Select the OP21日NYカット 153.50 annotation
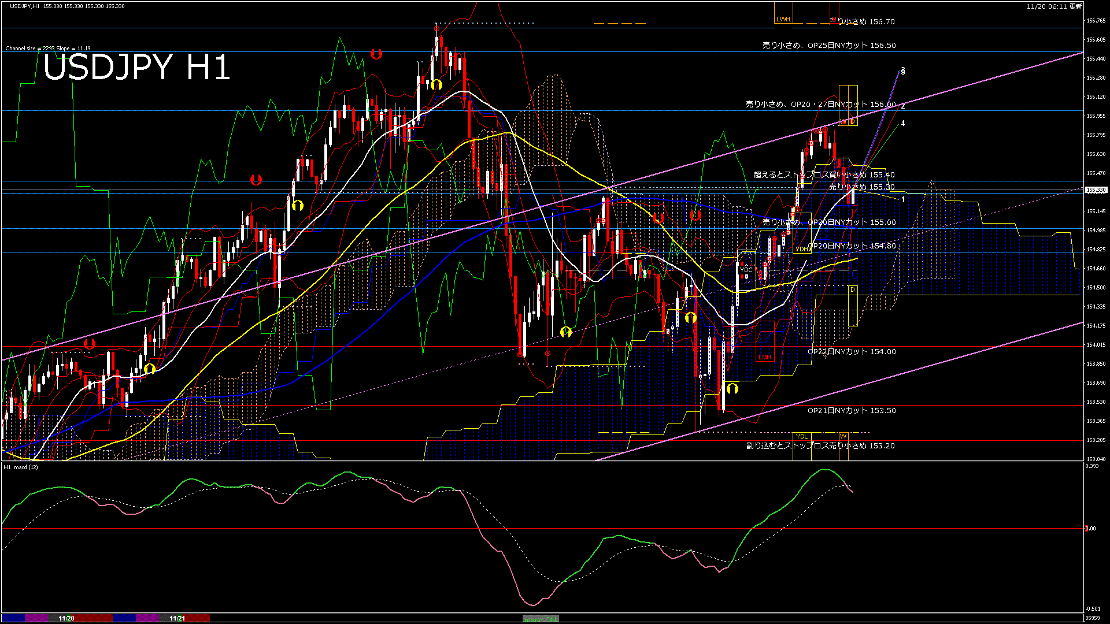Viewport: 1110px width, 624px height. click(x=852, y=410)
